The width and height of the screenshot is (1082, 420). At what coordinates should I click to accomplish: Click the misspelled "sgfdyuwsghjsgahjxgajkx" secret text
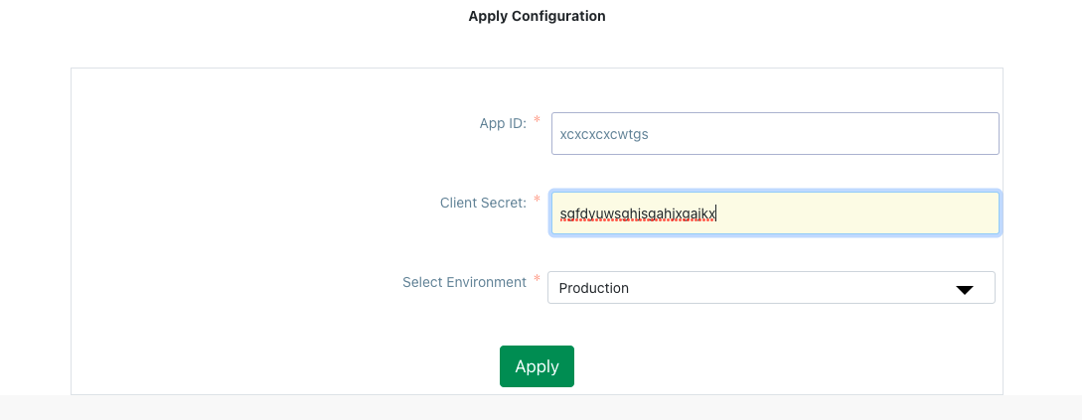click(x=637, y=213)
